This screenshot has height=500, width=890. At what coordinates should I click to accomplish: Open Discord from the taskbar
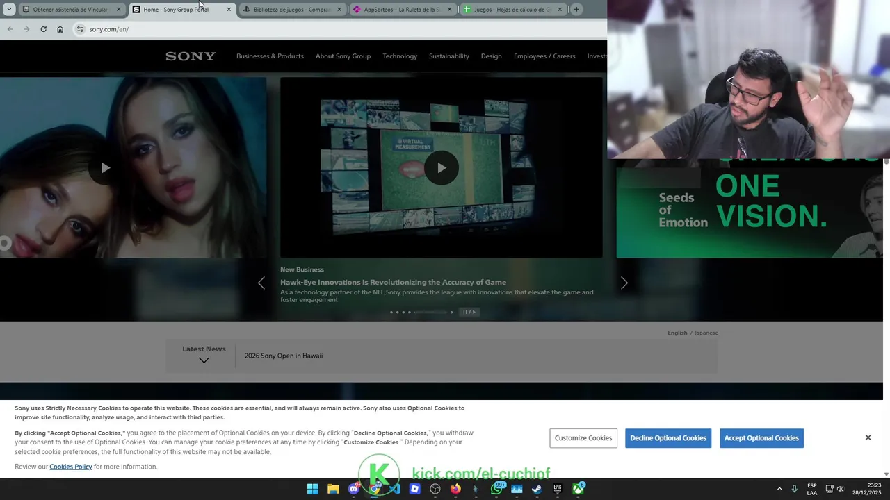point(353,489)
